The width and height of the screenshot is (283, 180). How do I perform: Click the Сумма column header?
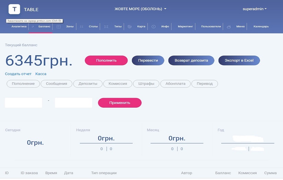[x=270, y=173]
